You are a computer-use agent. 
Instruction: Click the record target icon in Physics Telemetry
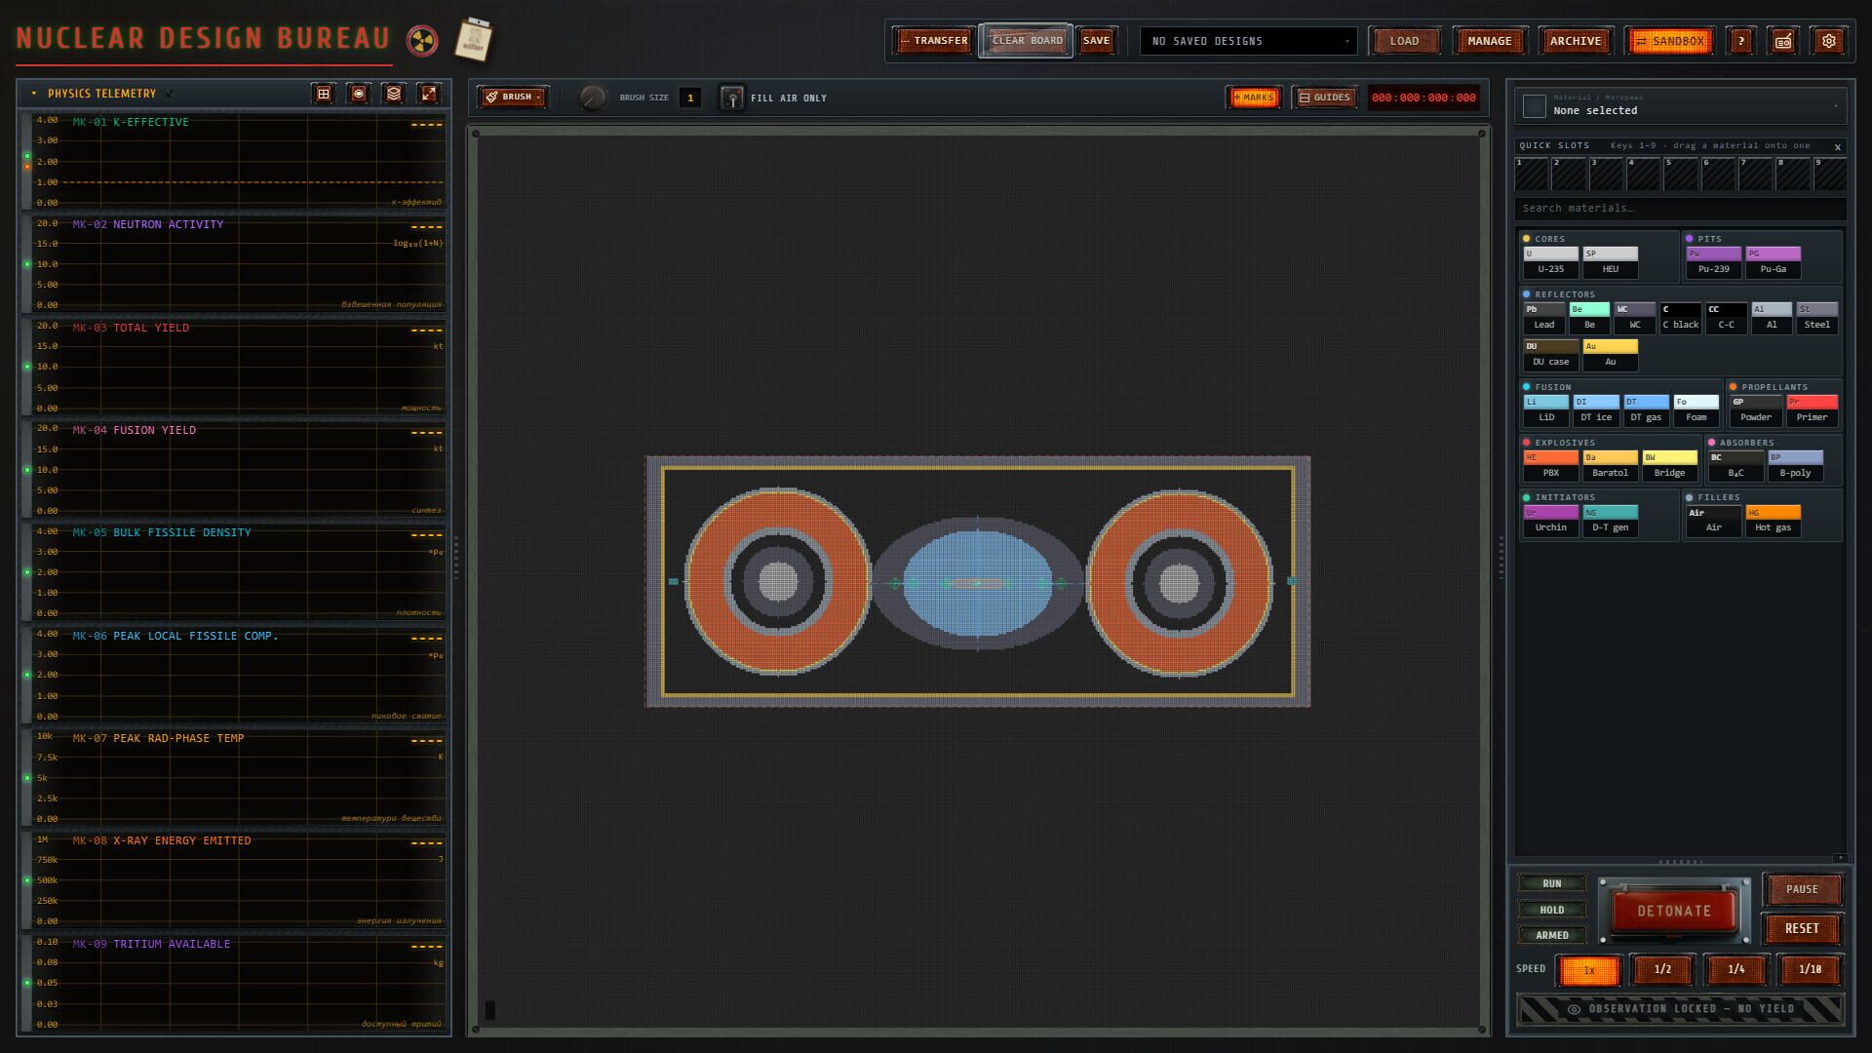click(x=359, y=94)
